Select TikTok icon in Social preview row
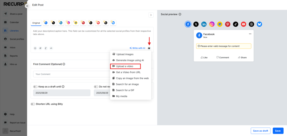Screen dimensions: 287x136 [x=235, y=24]
